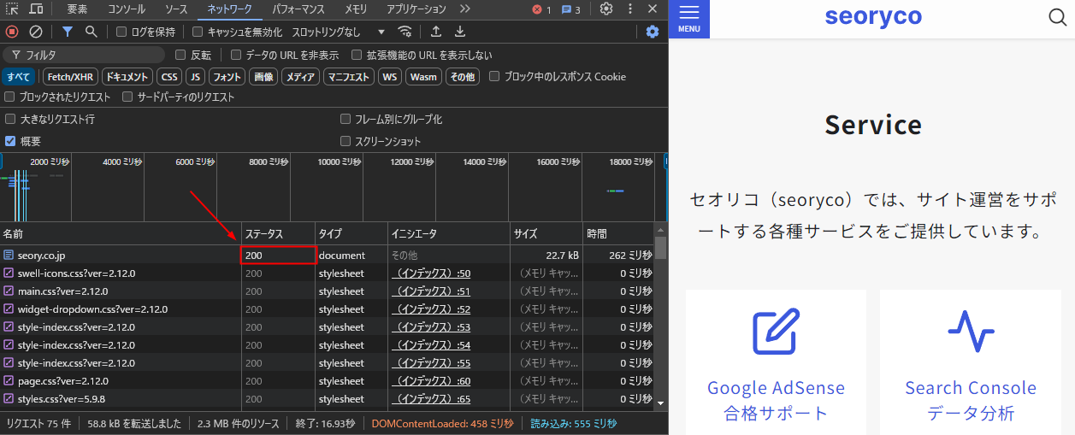The height and width of the screenshot is (435, 1075).
Task: Switch to the 要素 tab
Action: [x=77, y=9]
